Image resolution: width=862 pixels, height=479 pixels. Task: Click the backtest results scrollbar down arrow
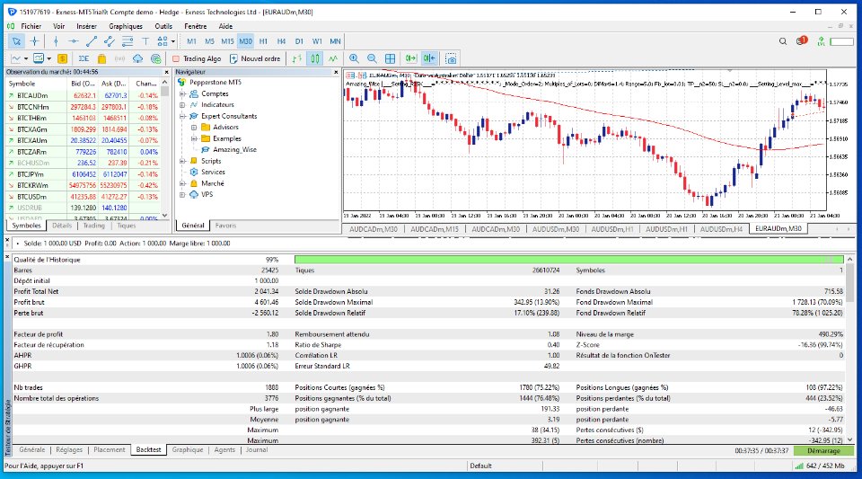point(850,440)
